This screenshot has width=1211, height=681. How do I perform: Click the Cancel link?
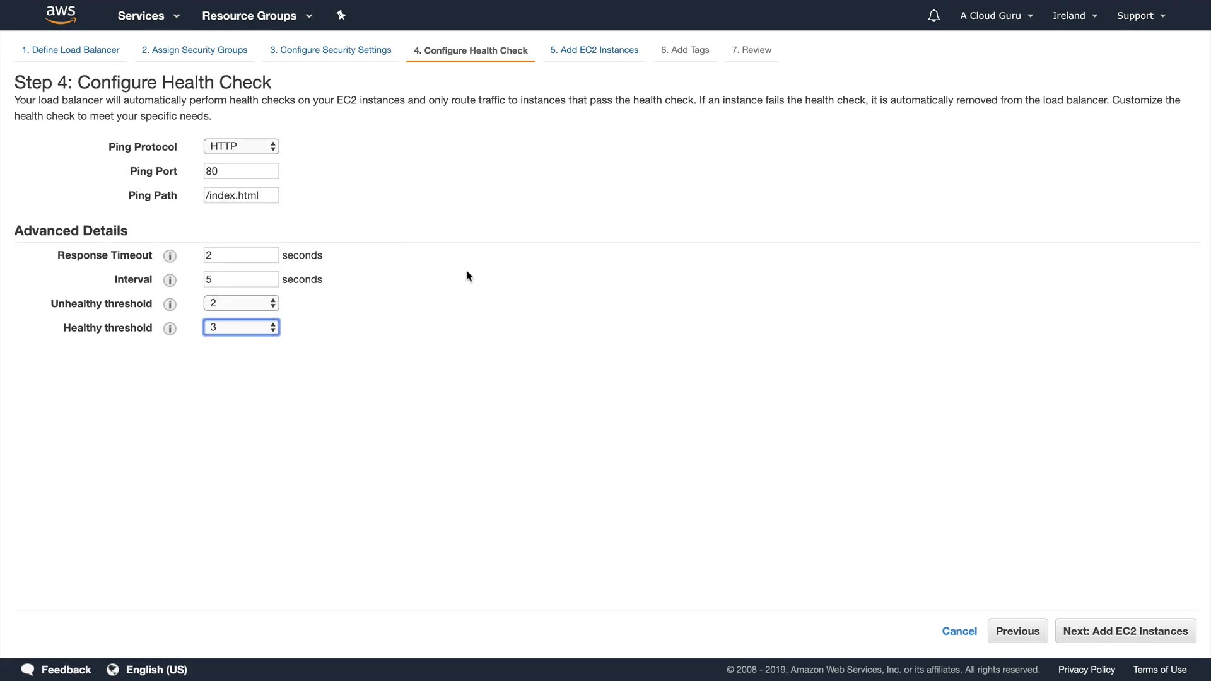(959, 631)
